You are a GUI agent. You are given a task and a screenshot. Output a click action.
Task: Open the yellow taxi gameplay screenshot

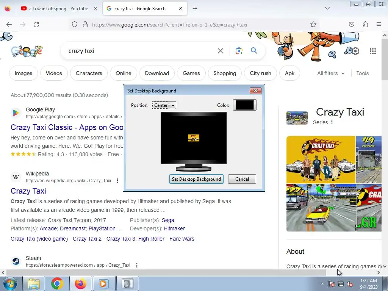point(321,208)
